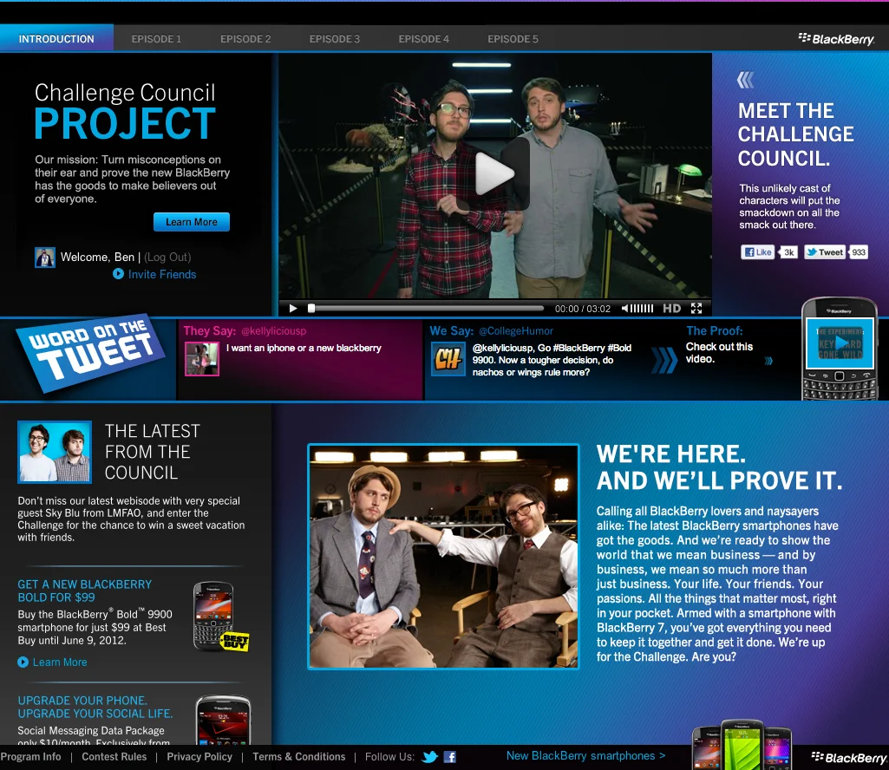Click kellyliciousp's tweet avatar image

click(x=202, y=358)
